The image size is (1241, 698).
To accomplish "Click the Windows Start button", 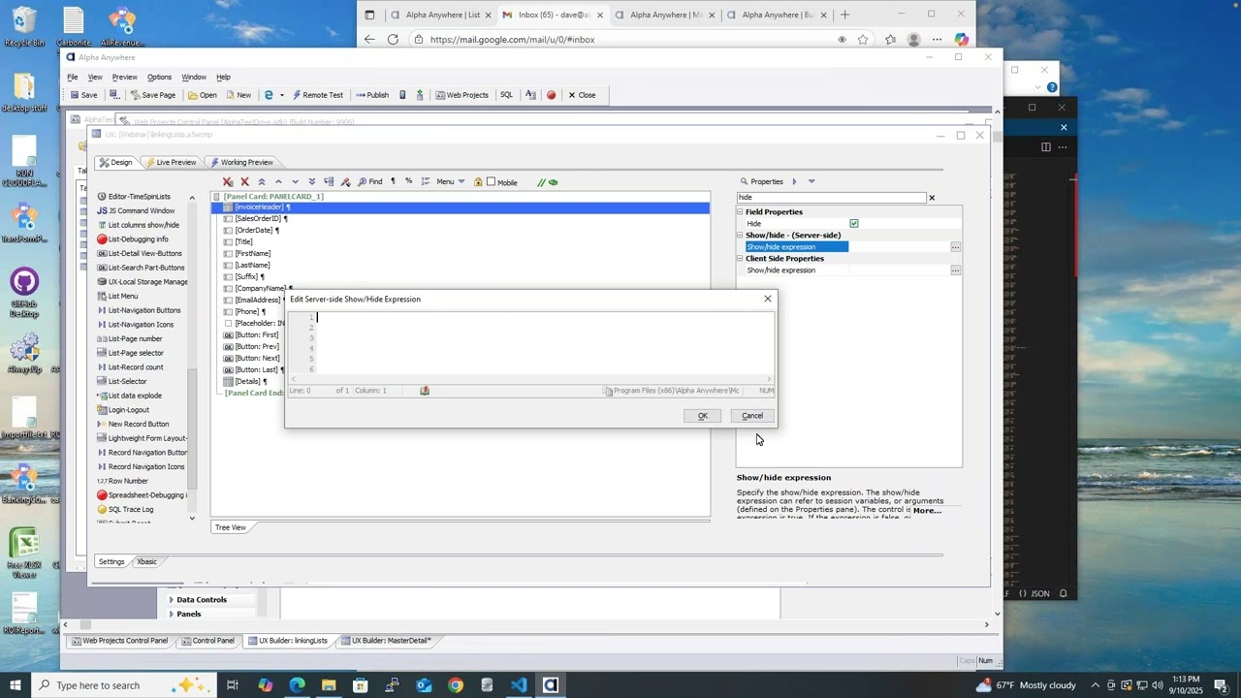I will pos(16,685).
